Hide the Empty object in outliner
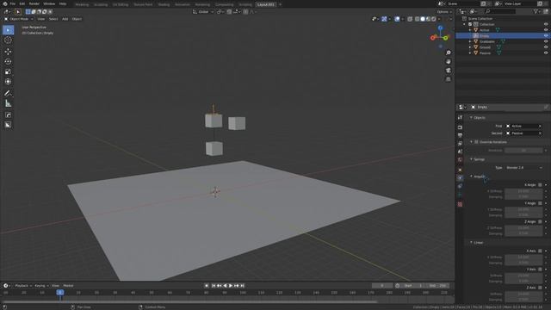This screenshot has height=310, width=551. pyautogui.click(x=546, y=36)
